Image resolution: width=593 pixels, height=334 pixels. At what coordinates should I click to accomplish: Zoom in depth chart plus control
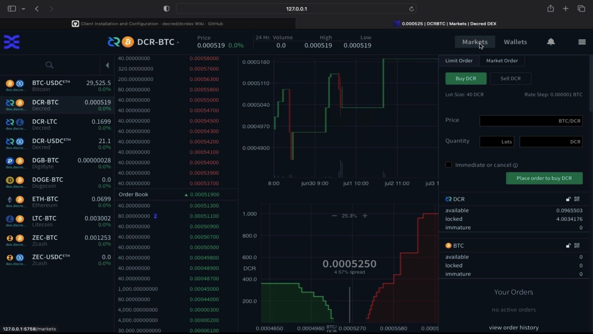(x=365, y=216)
